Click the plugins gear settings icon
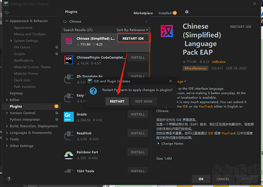 coord(187,12)
